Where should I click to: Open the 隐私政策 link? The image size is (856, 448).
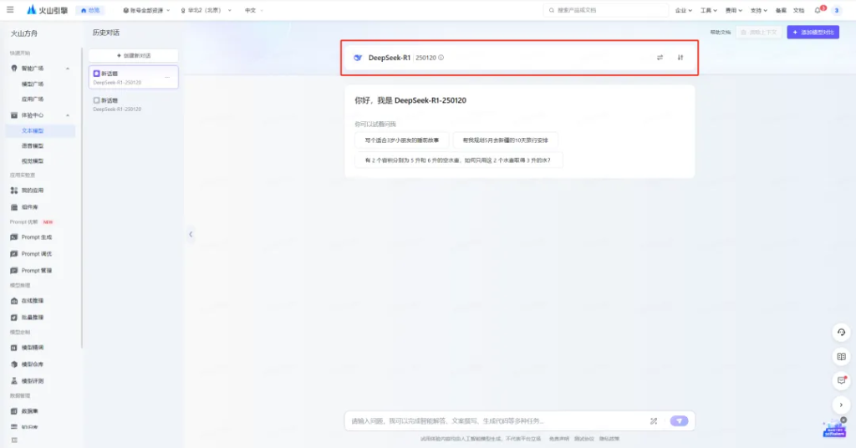(x=609, y=439)
